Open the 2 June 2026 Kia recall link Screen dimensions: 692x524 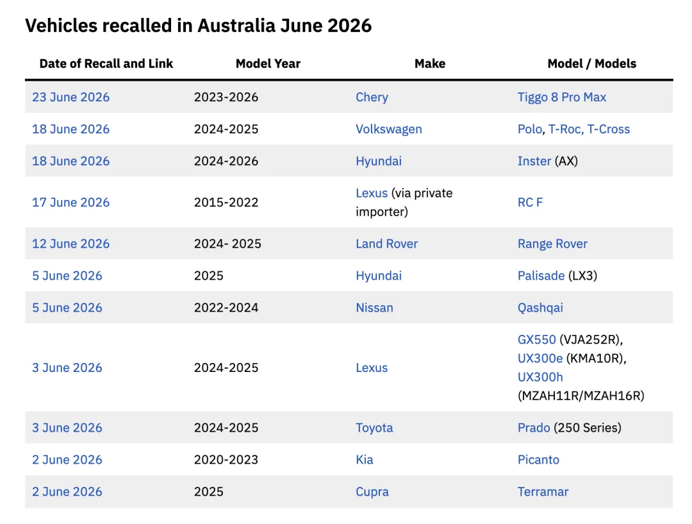click(x=67, y=459)
